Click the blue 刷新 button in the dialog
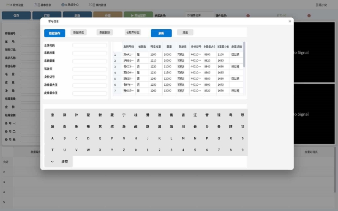This screenshot has height=211, width=338. tap(161, 33)
